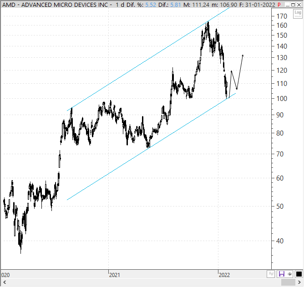Click the 70 price axis label
This screenshot has height=287, width=304.
point(280,154)
